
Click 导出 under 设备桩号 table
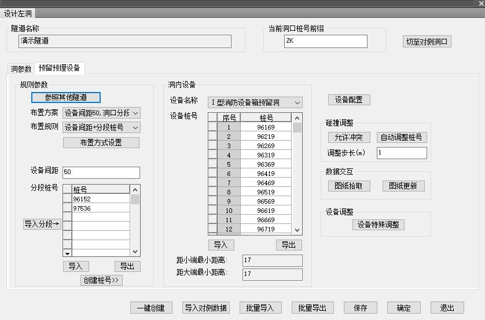click(x=289, y=245)
